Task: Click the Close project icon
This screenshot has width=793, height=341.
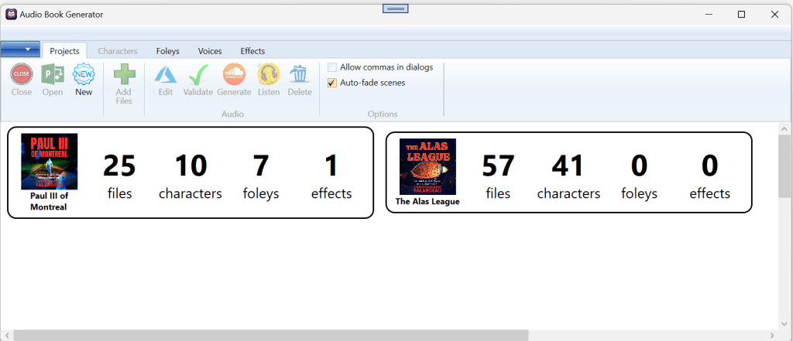Action: 22,74
